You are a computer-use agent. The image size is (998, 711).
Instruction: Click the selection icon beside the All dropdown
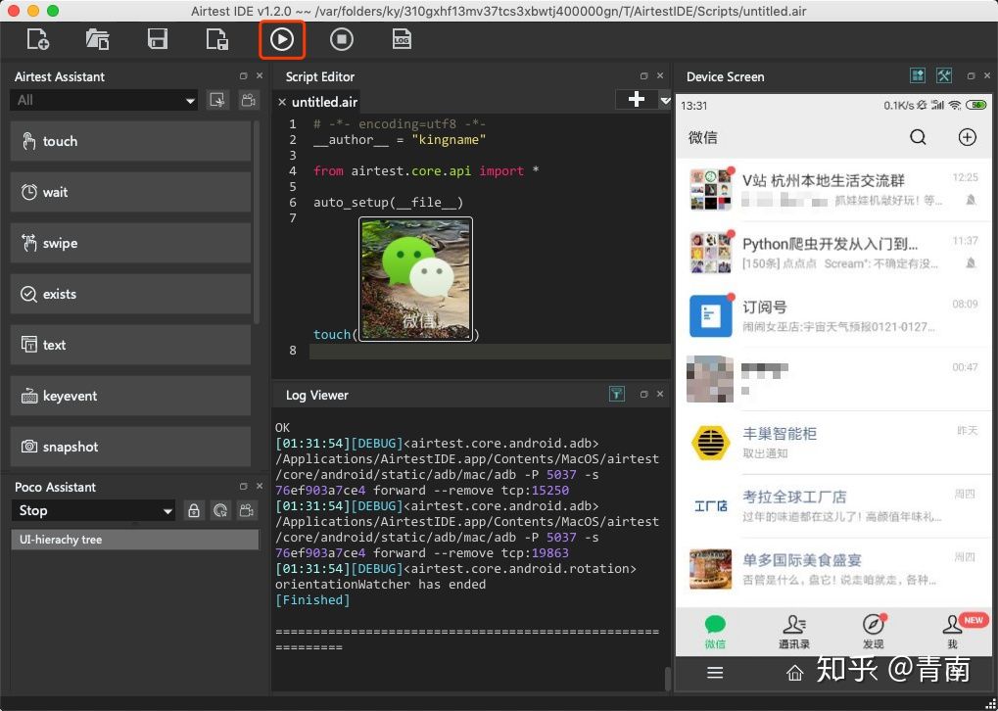(x=217, y=101)
